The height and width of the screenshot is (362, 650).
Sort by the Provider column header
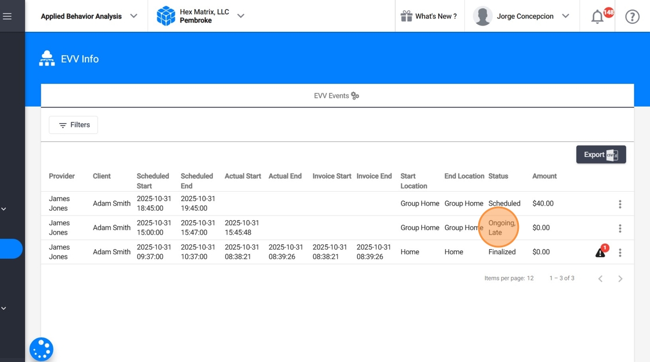point(62,176)
